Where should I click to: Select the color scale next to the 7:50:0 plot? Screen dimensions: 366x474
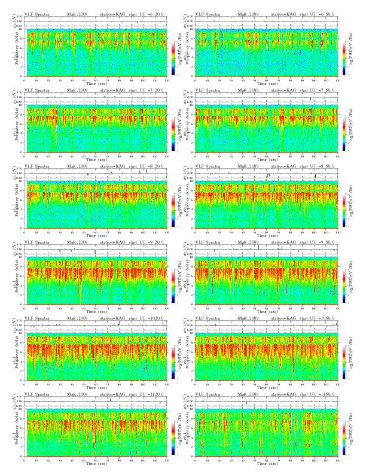coord(344,134)
